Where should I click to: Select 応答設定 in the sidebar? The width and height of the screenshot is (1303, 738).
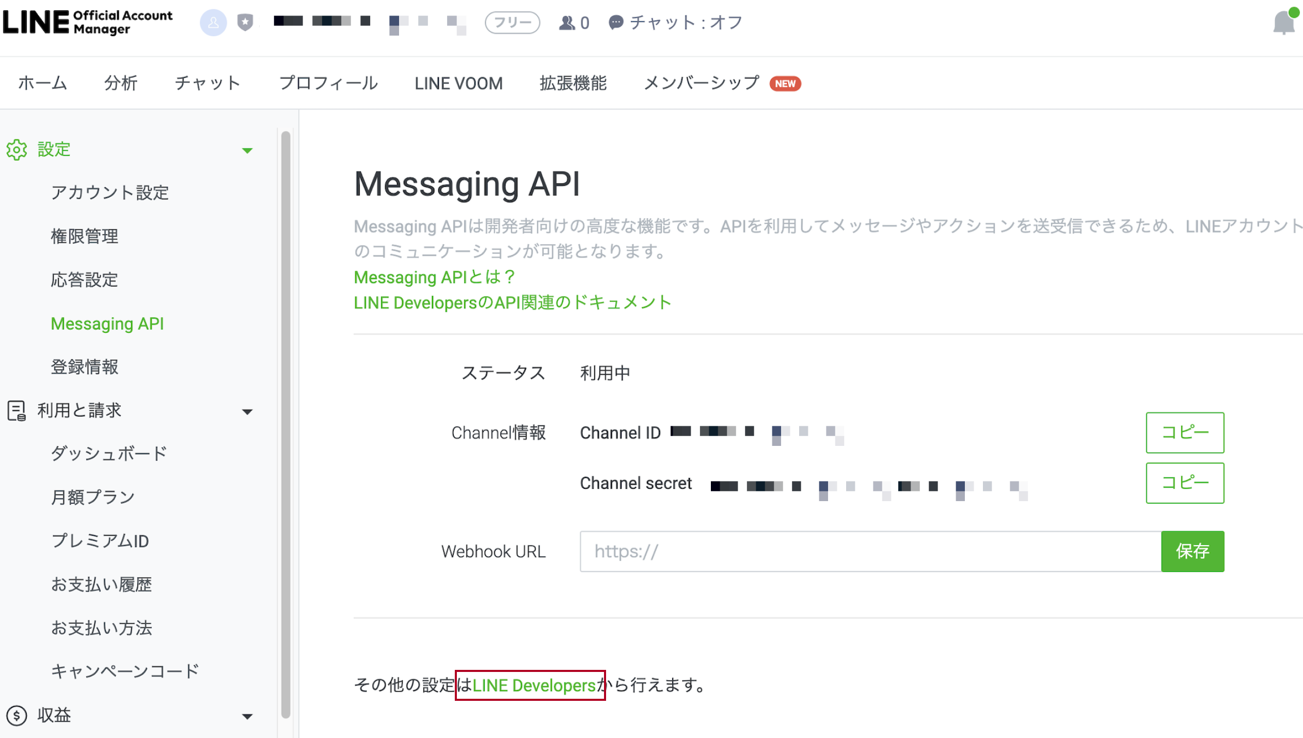pos(85,280)
